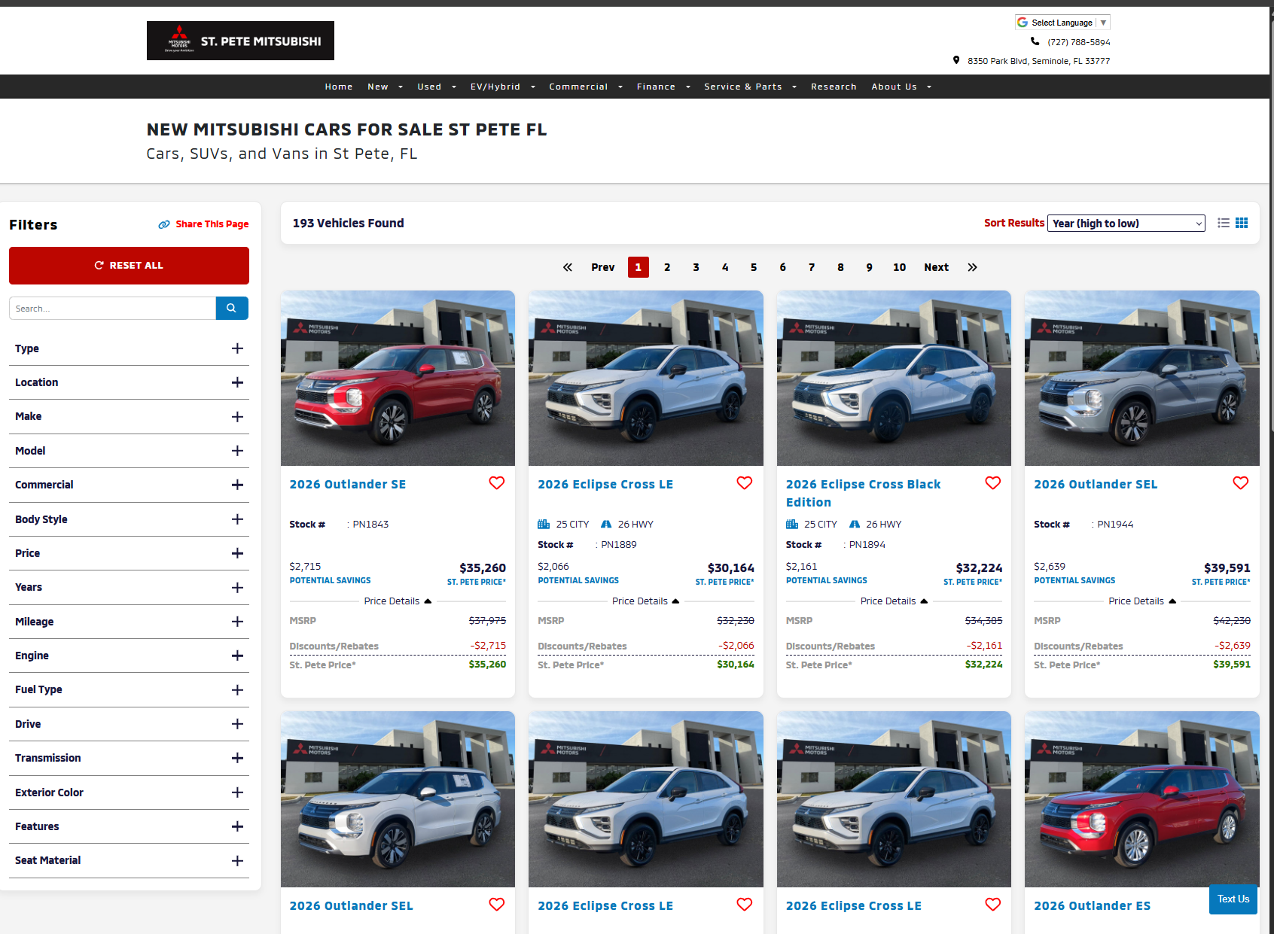Click the Text Us button
This screenshot has height=934, width=1274.
[1233, 899]
